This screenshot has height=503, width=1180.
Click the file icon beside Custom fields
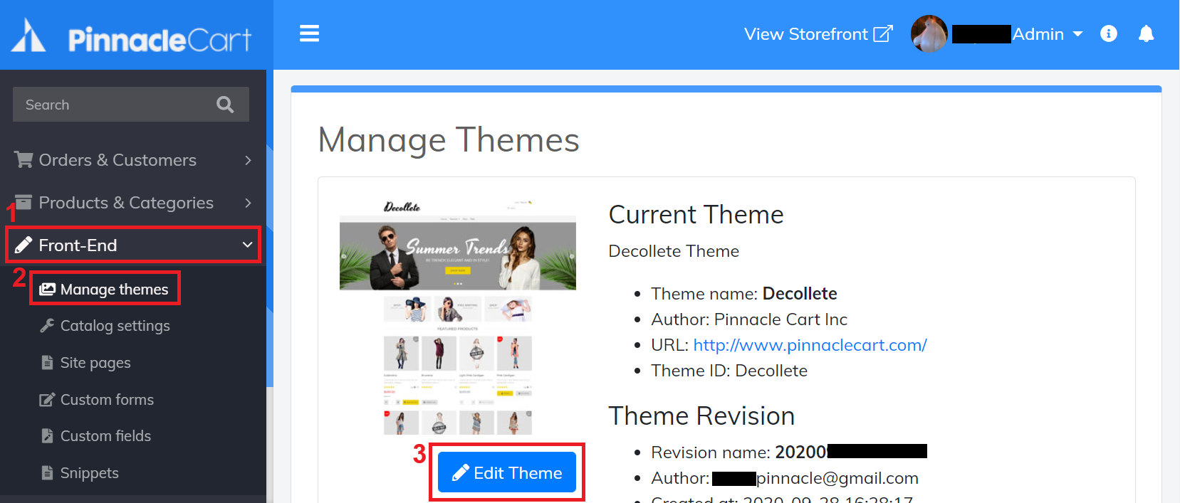(x=47, y=435)
